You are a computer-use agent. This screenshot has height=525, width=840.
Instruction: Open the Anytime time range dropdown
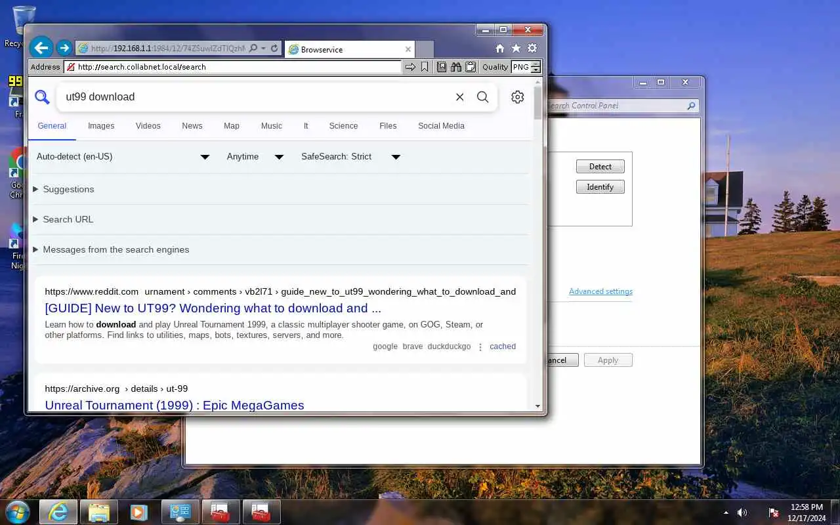click(255, 157)
